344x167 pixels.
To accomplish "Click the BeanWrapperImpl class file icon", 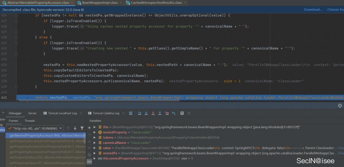I will point(79,3).
